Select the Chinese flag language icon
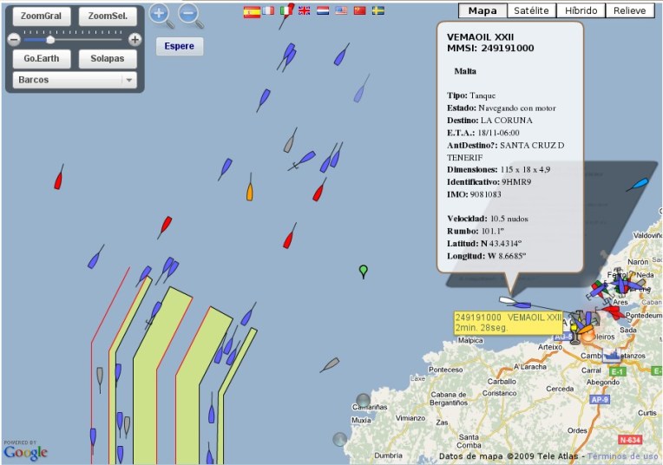The height and width of the screenshot is (465, 663). 359,11
